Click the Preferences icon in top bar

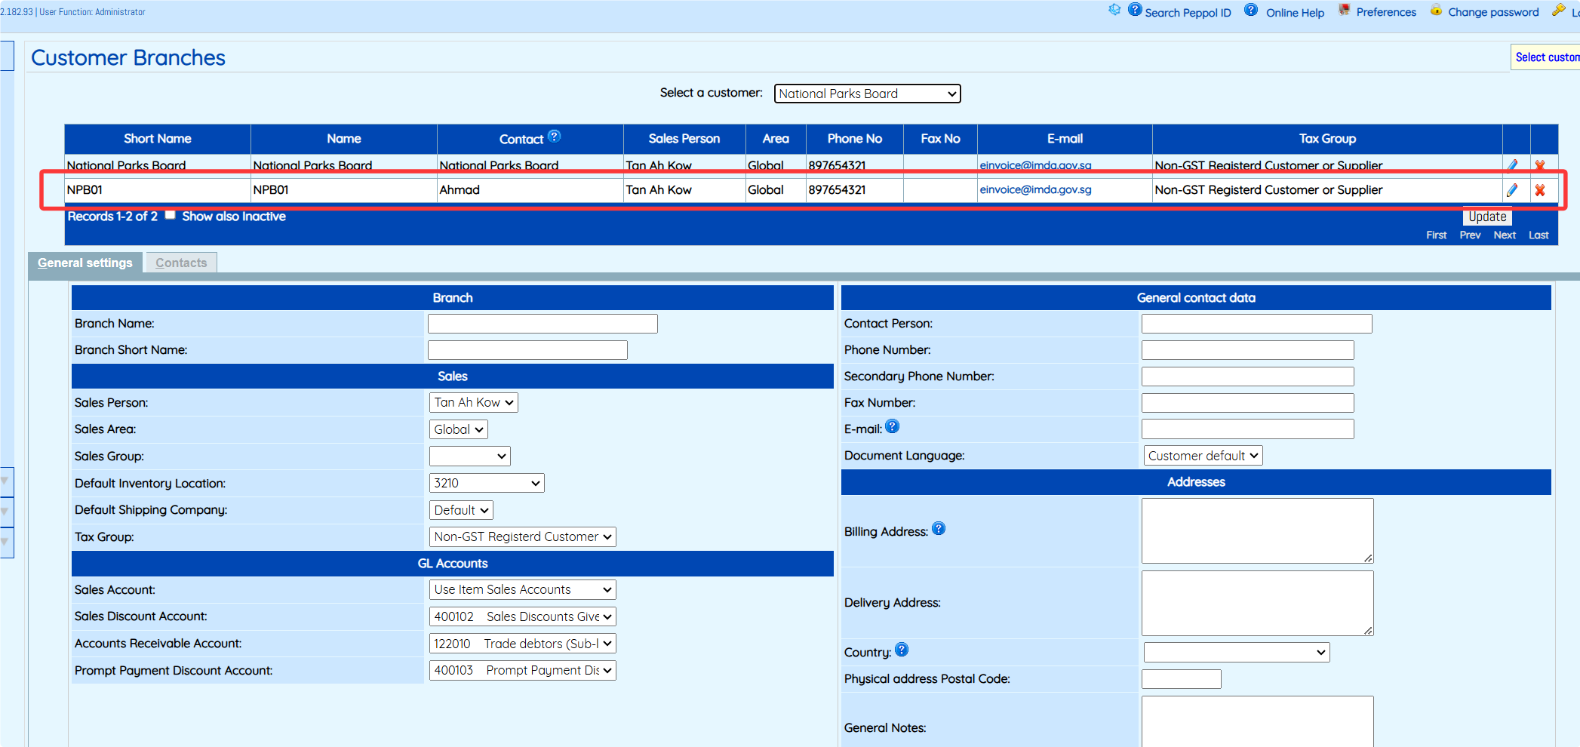pyautogui.click(x=1344, y=11)
